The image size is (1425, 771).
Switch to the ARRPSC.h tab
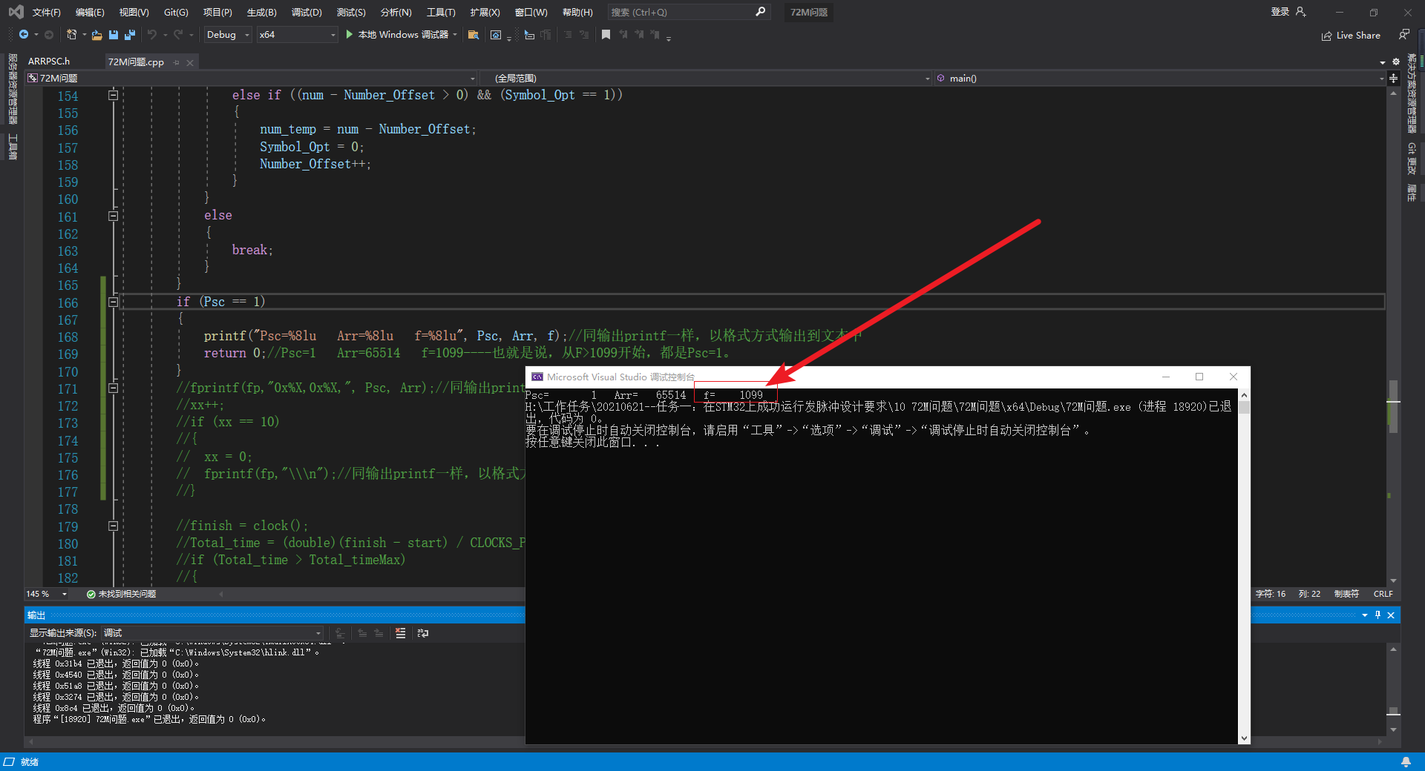(49, 62)
